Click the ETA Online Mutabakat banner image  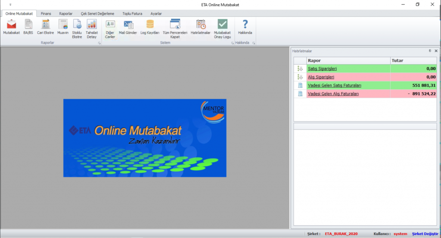click(145, 138)
